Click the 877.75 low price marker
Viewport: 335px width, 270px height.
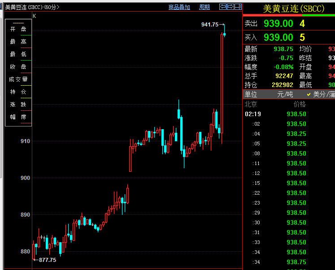point(47,260)
